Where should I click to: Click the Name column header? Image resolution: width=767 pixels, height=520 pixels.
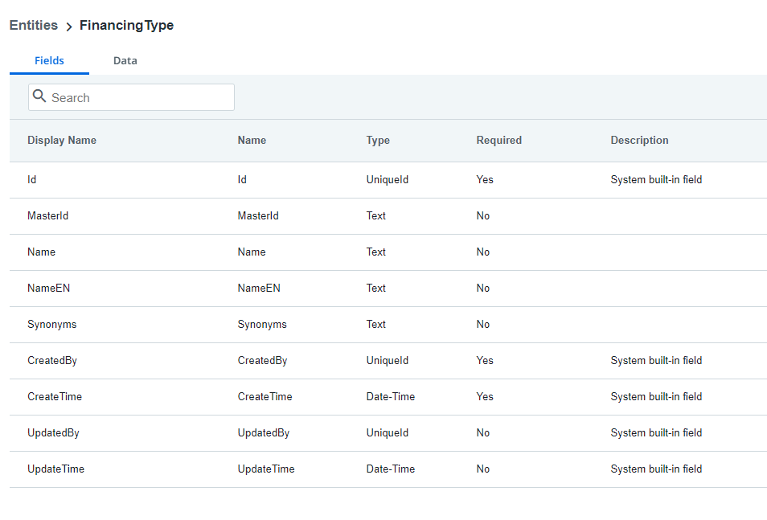[252, 141]
